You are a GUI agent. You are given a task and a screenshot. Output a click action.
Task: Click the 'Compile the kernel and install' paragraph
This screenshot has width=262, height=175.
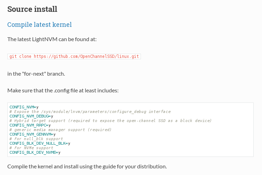(x=87, y=167)
